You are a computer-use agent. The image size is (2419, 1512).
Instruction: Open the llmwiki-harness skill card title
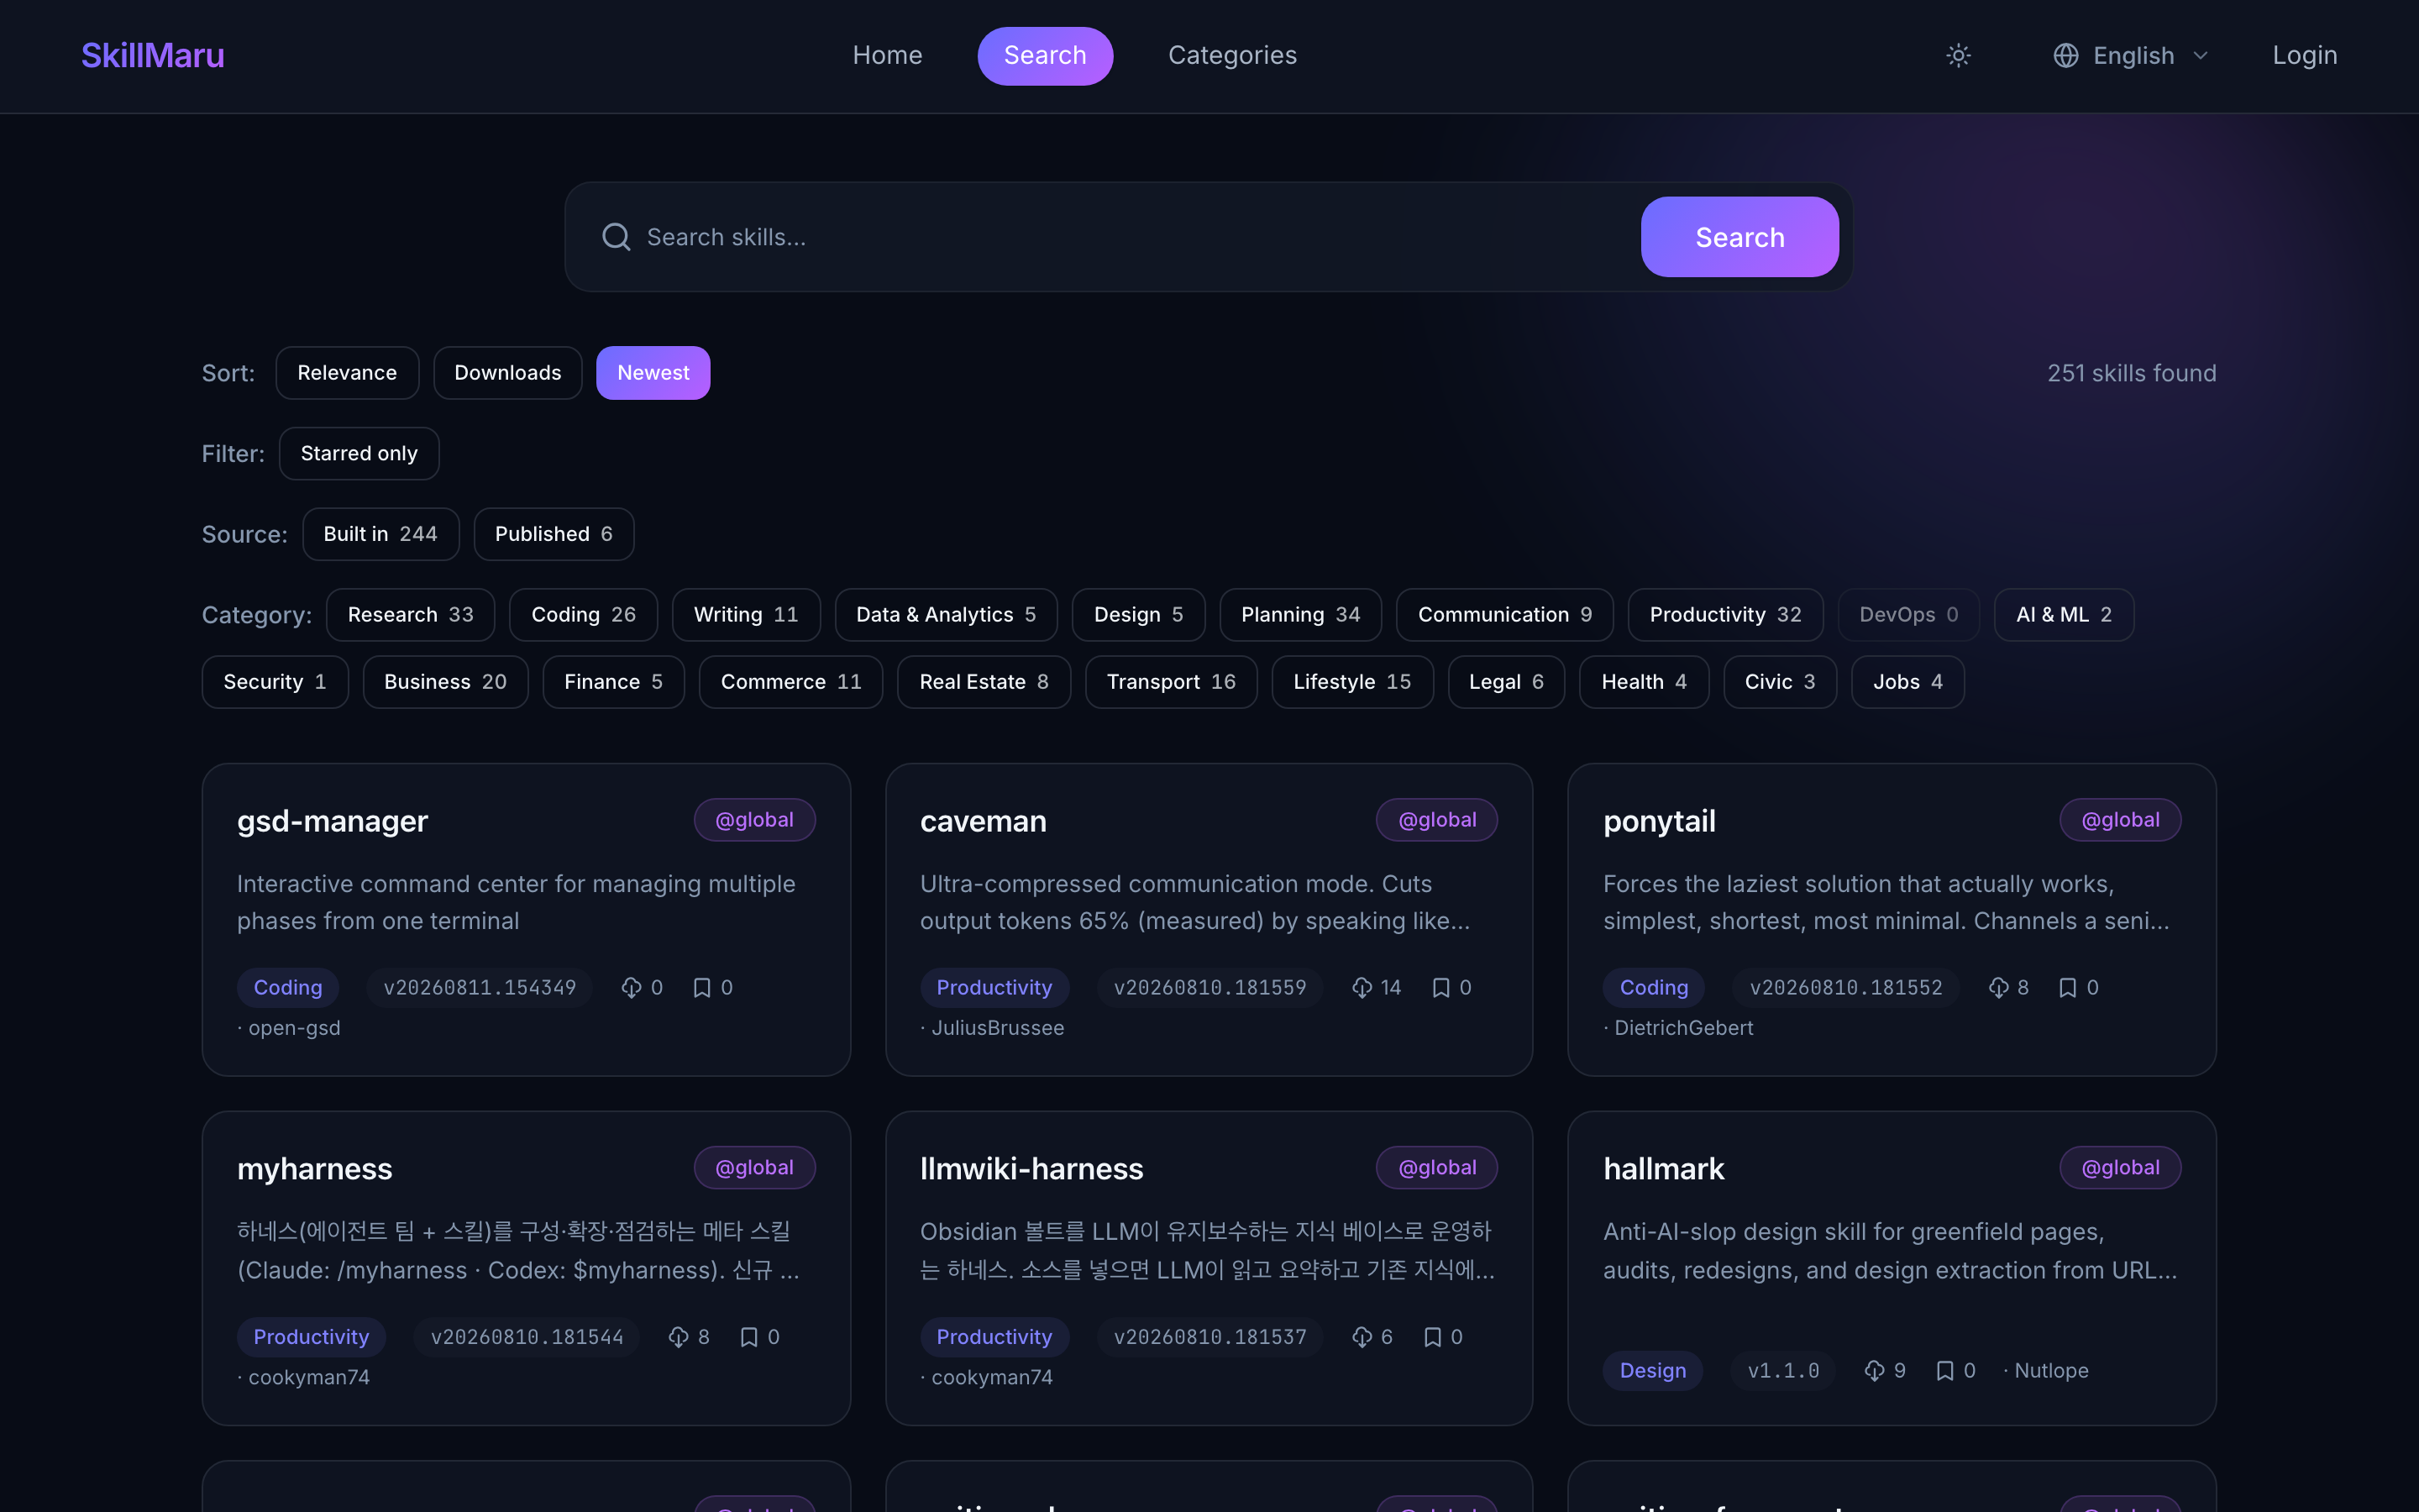(1031, 1169)
